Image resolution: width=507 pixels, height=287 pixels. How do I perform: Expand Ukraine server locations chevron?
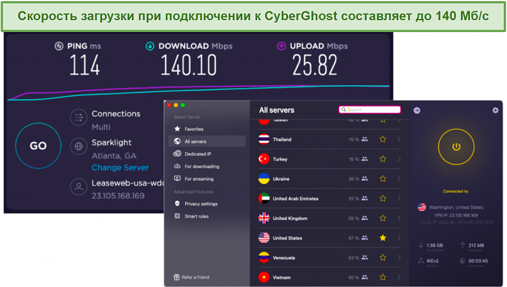point(399,179)
